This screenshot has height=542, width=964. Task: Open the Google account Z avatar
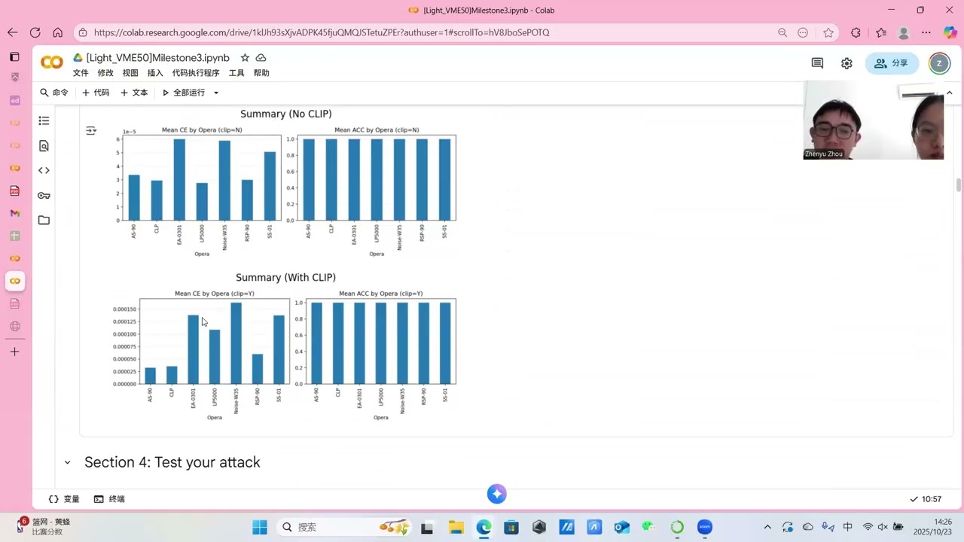tap(939, 63)
